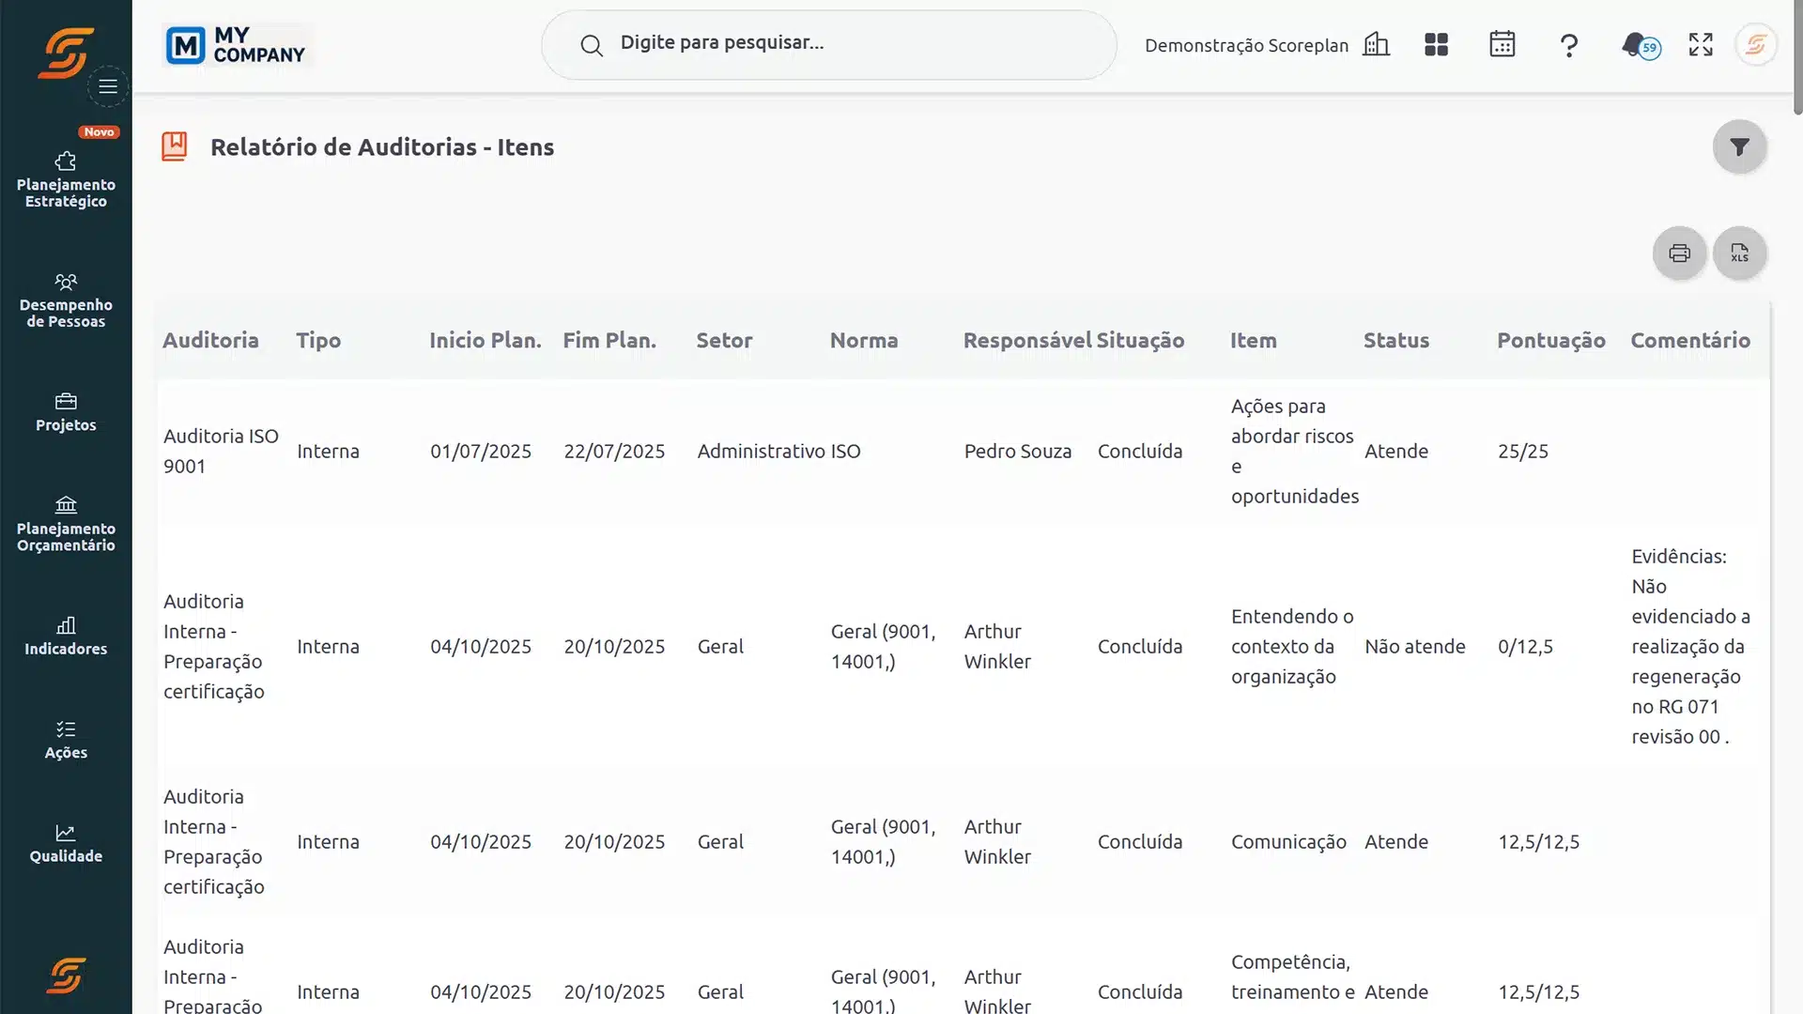Export table using the XLS icon
Viewport: 1803px width, 1014px height.
tap(1739, 253)
